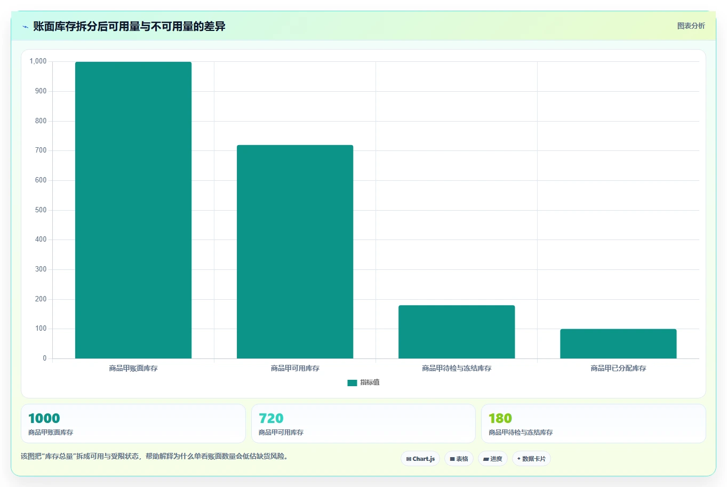The width and height of the screenshot is (727, 487).
Task: Click the 进度 tag button
Action: (x=492, y=459)
